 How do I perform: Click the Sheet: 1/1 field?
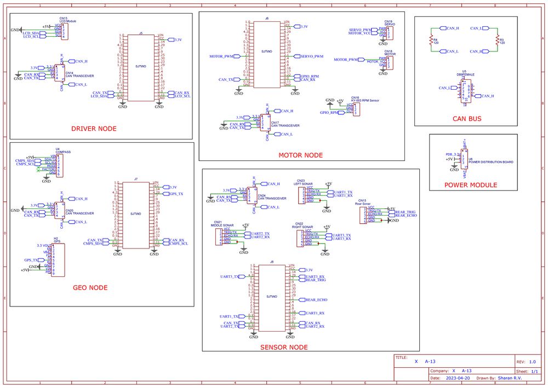coord(528,372)
